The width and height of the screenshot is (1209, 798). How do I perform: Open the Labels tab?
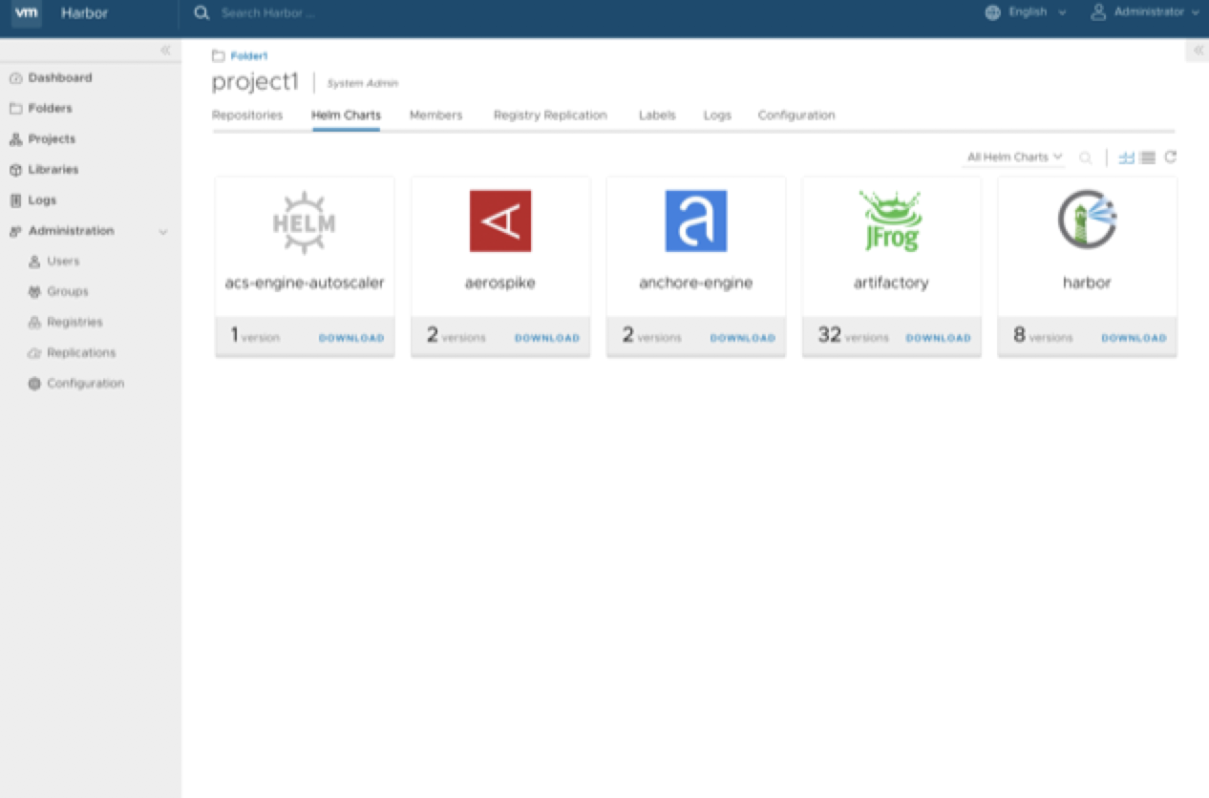(x=657, y=115)
